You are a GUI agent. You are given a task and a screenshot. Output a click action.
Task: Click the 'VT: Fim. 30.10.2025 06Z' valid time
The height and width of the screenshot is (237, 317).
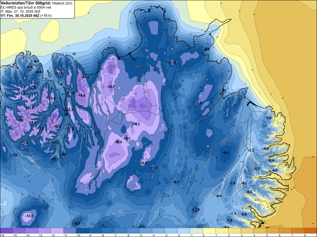20,16
